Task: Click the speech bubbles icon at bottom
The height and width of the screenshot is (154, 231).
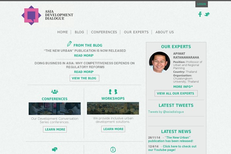Action: [55, 149]
